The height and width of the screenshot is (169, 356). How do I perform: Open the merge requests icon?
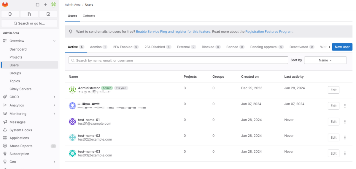[x=29, y=14]
